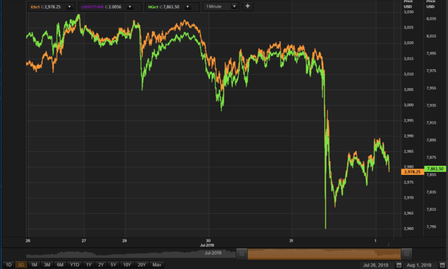Select the 6M range button
The image size is (448, 269).
pos(60,265)
